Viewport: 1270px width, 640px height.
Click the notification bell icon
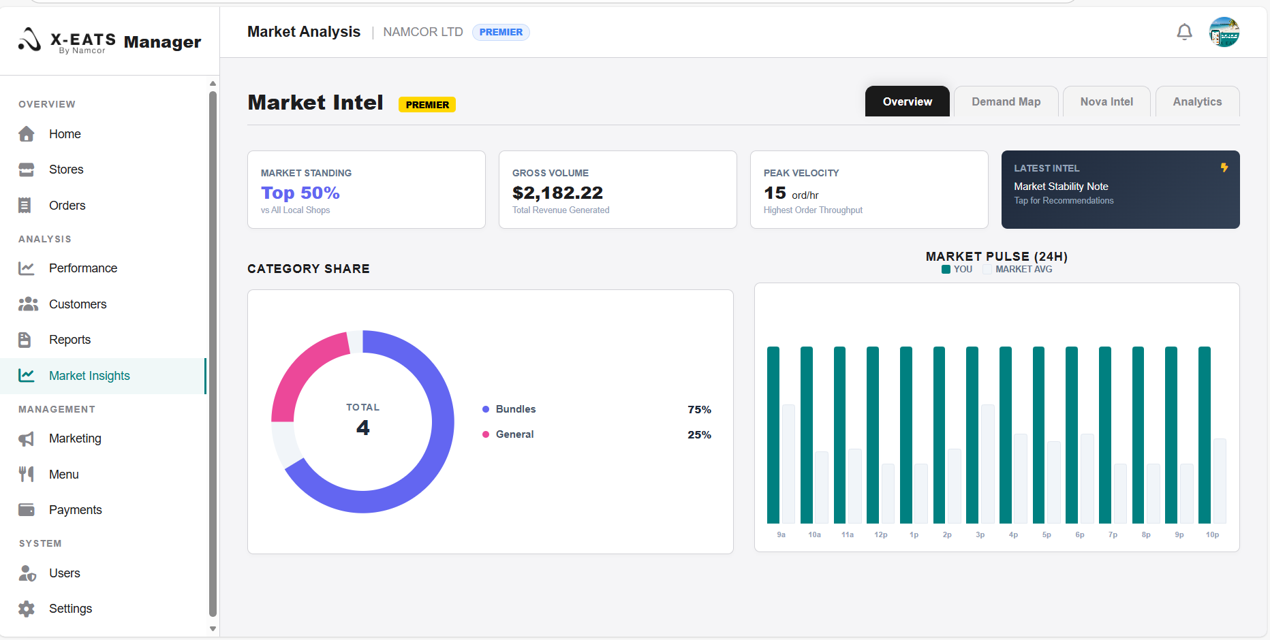point(1184,32)
